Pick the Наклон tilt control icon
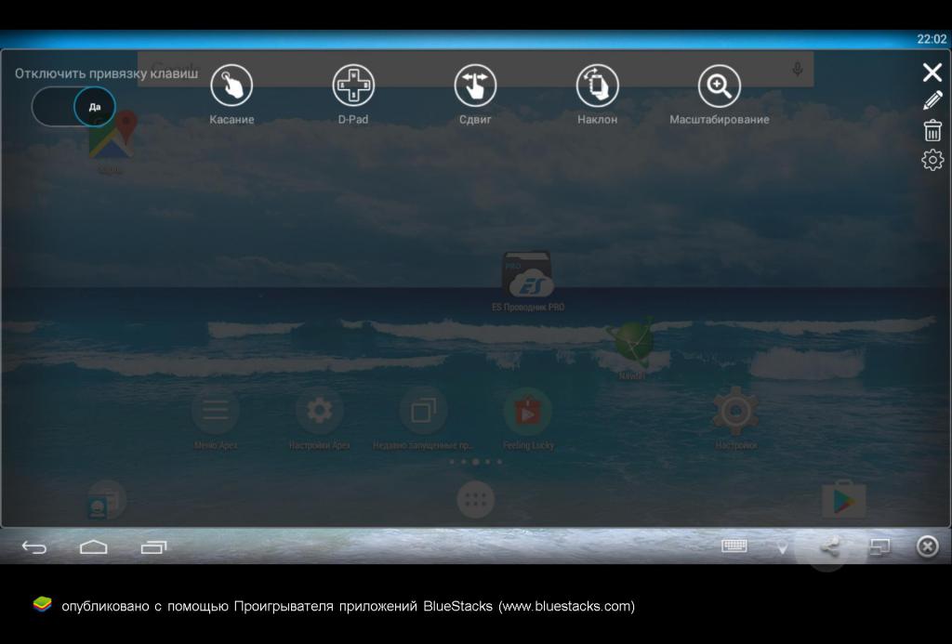This screenshot has width=952, height=644. coord(598,85)
